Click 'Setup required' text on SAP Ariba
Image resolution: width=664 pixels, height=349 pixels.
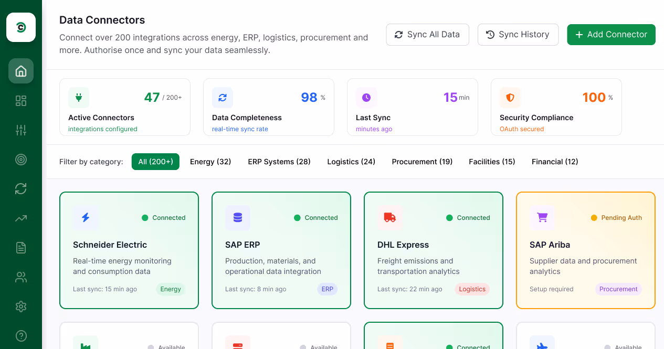(551, 289)
